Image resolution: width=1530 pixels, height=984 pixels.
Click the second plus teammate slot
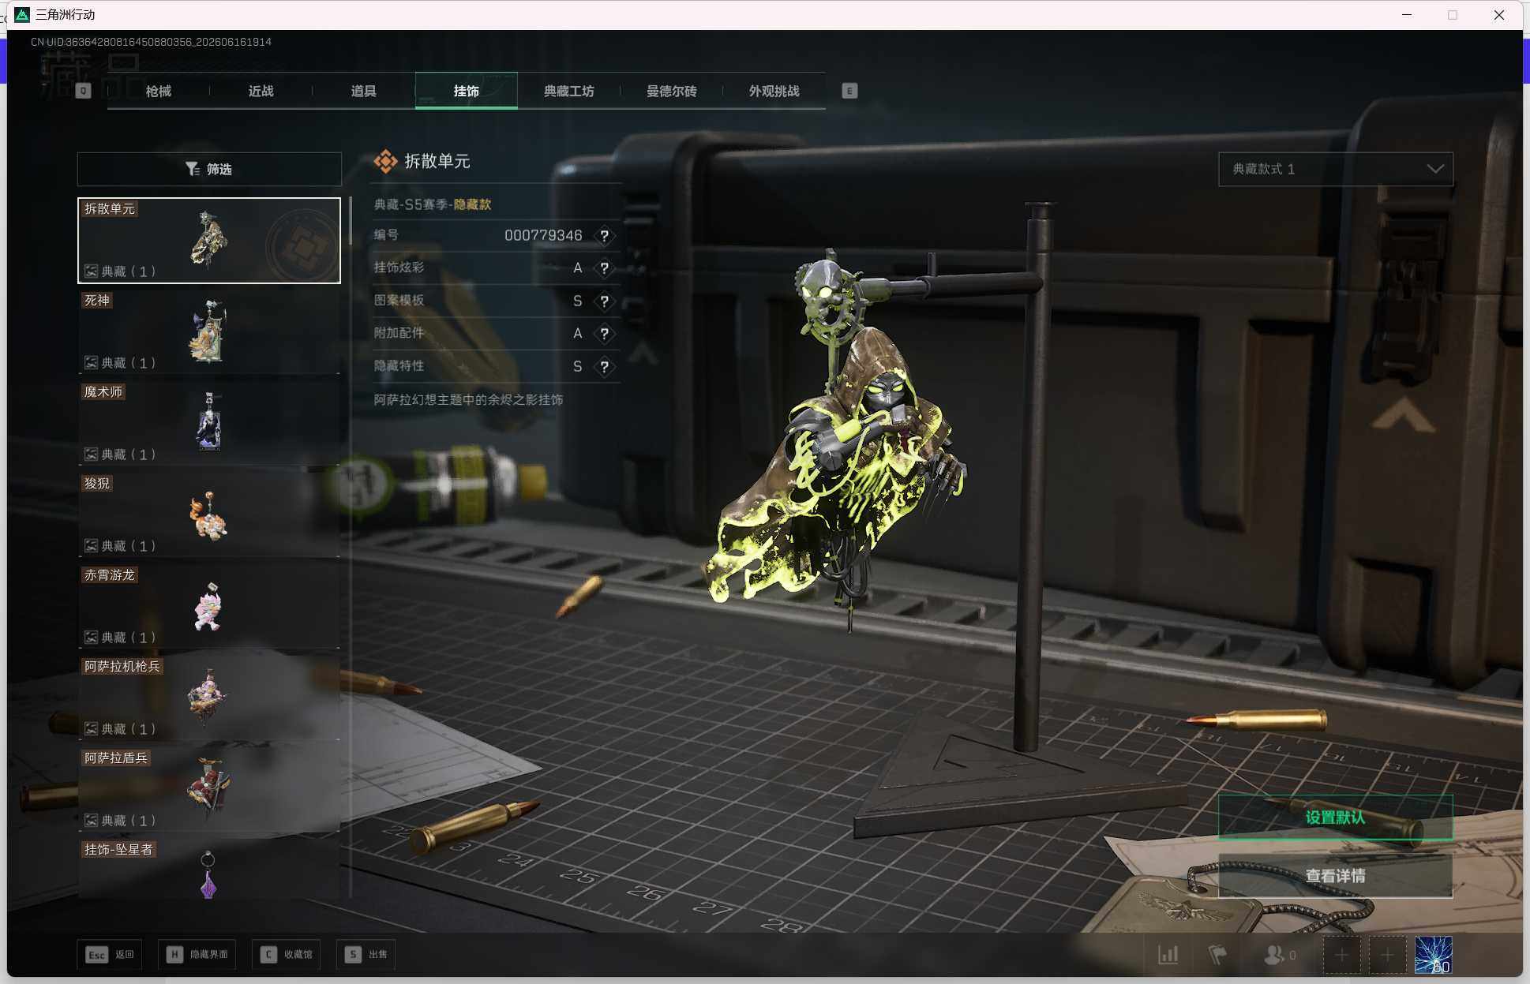(1387, 955)
